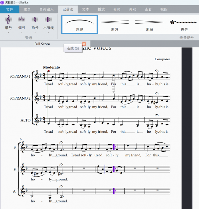Open the 谱号 clef tool
The height and width of the screenshot is (209, 199).
tap(8, 22)
